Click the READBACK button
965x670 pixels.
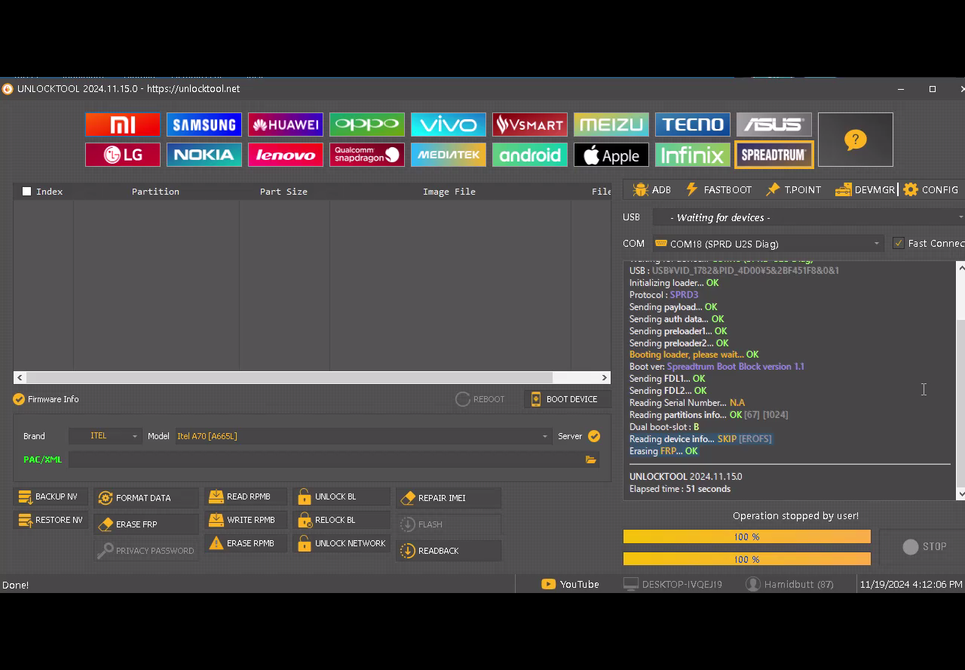449,551
